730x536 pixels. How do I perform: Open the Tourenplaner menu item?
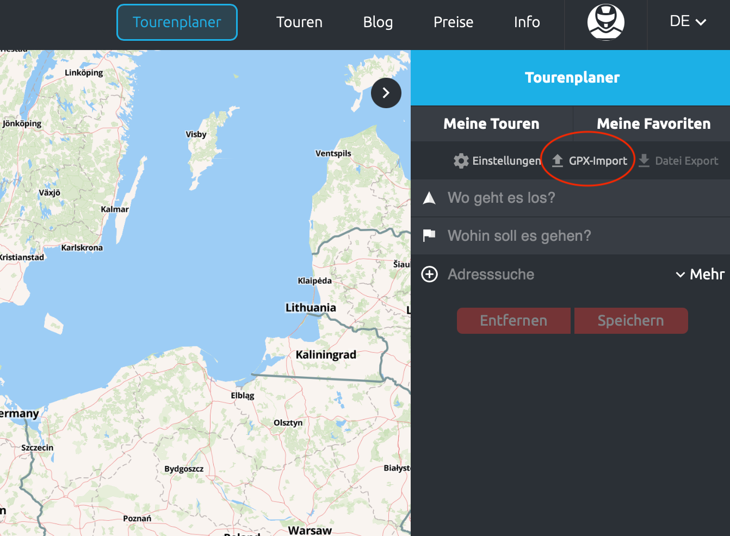coord(177,22)
